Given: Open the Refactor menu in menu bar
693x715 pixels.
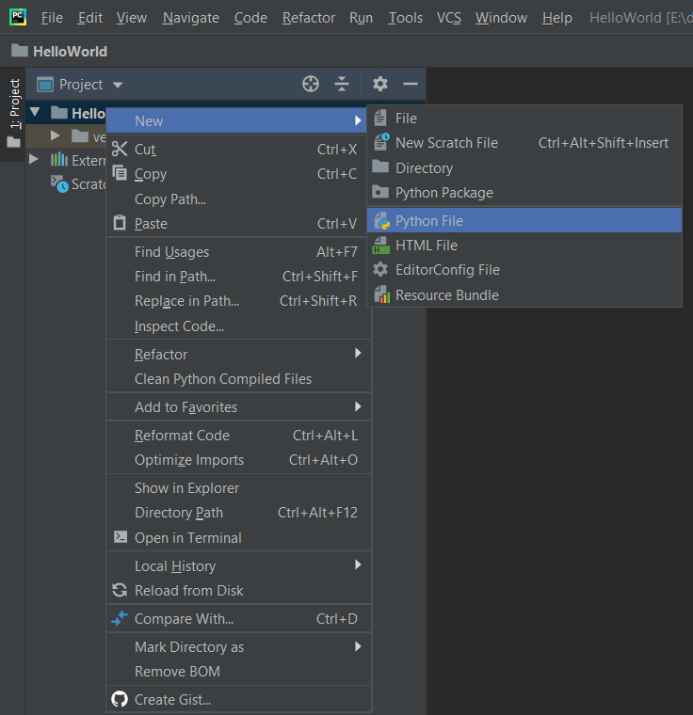Looking at the screenshot, I should click(309, 18).
